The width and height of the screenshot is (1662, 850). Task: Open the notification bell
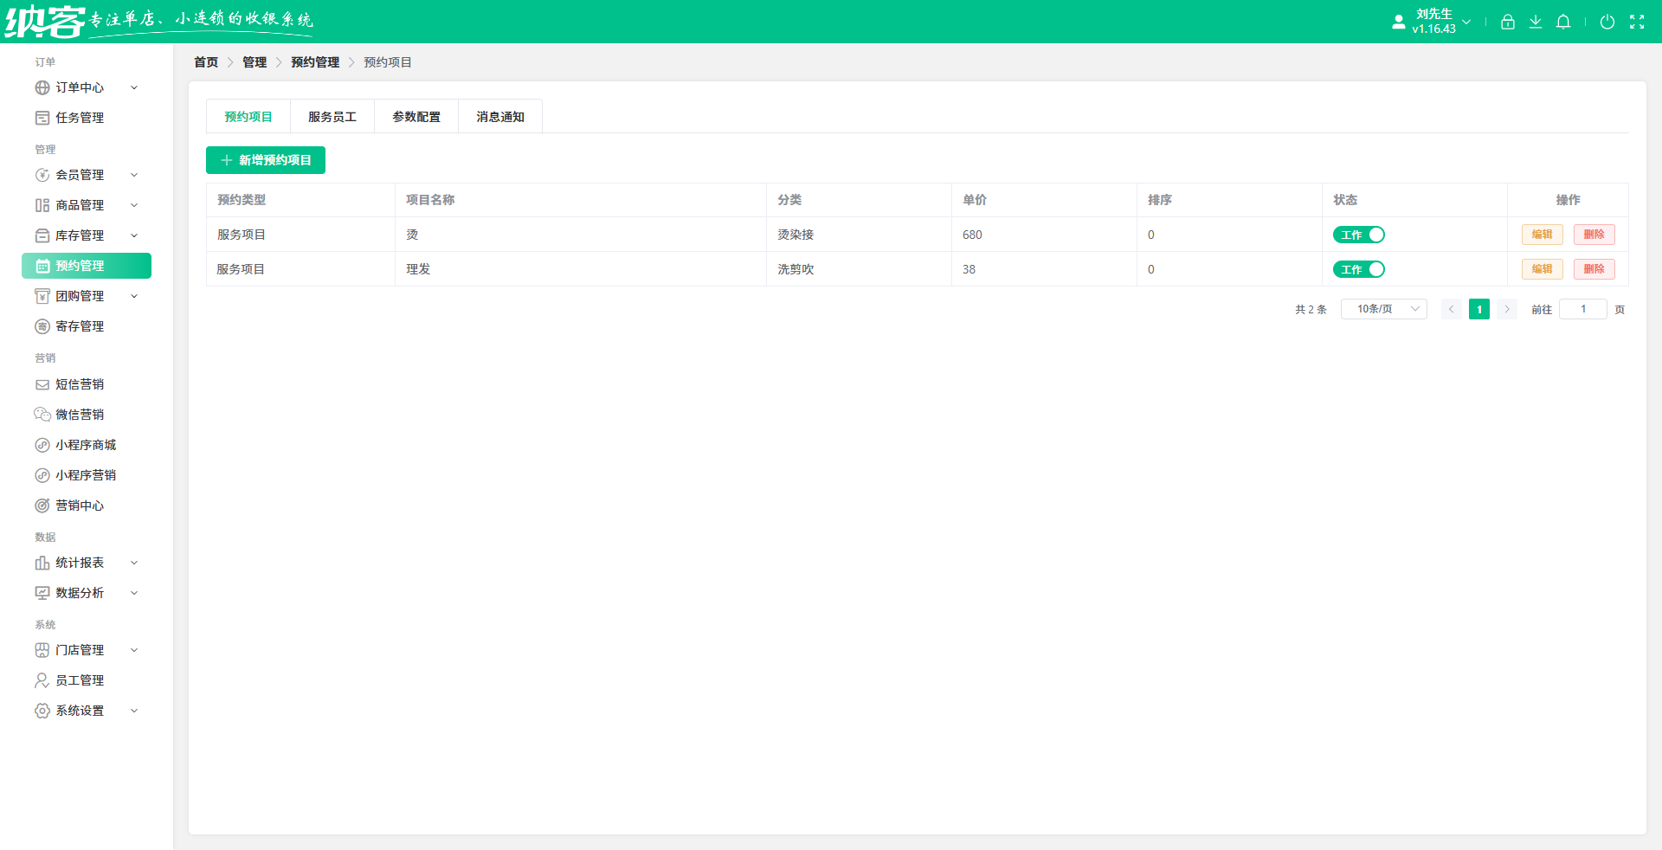click(x=1563, y=22)
